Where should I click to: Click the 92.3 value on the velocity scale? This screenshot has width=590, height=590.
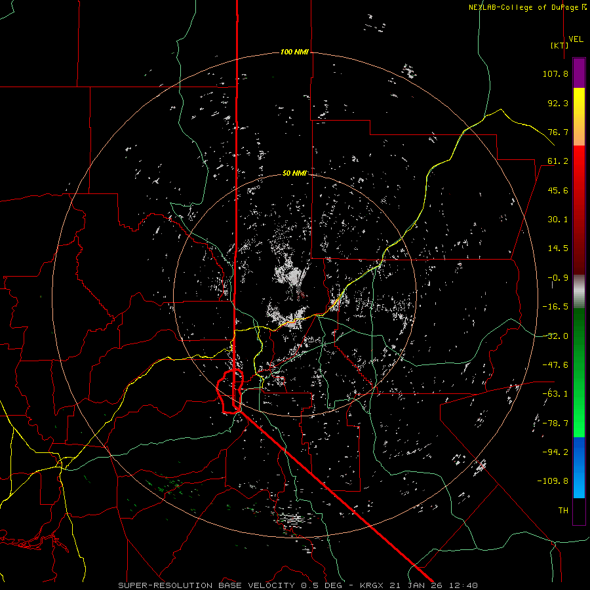(558, 103)
